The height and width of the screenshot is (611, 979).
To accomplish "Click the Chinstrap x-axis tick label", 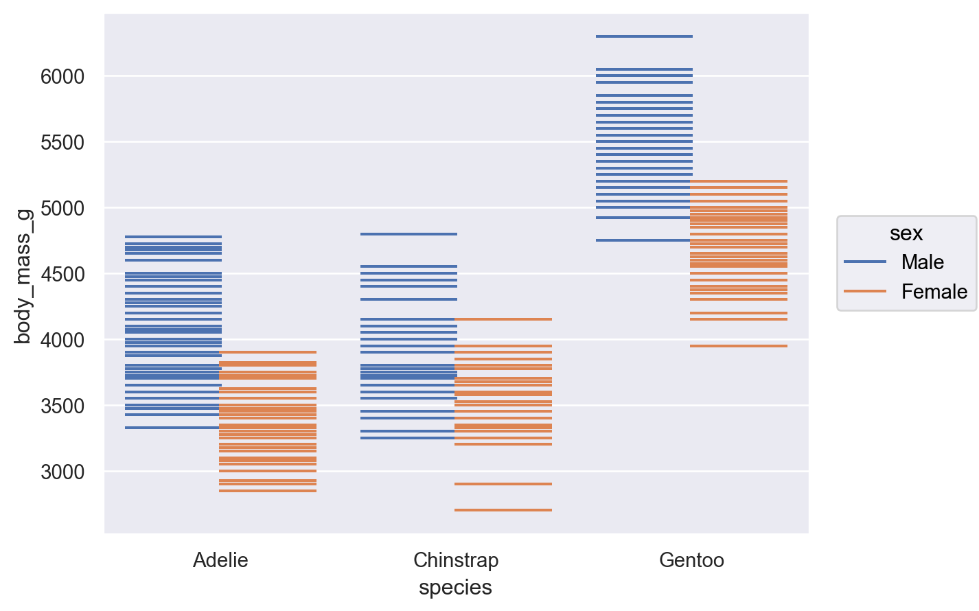I will (456, 560).
